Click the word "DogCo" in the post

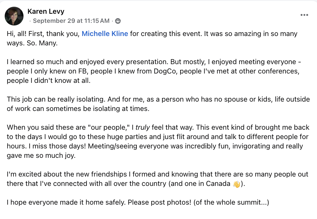[x=165, y=71]
